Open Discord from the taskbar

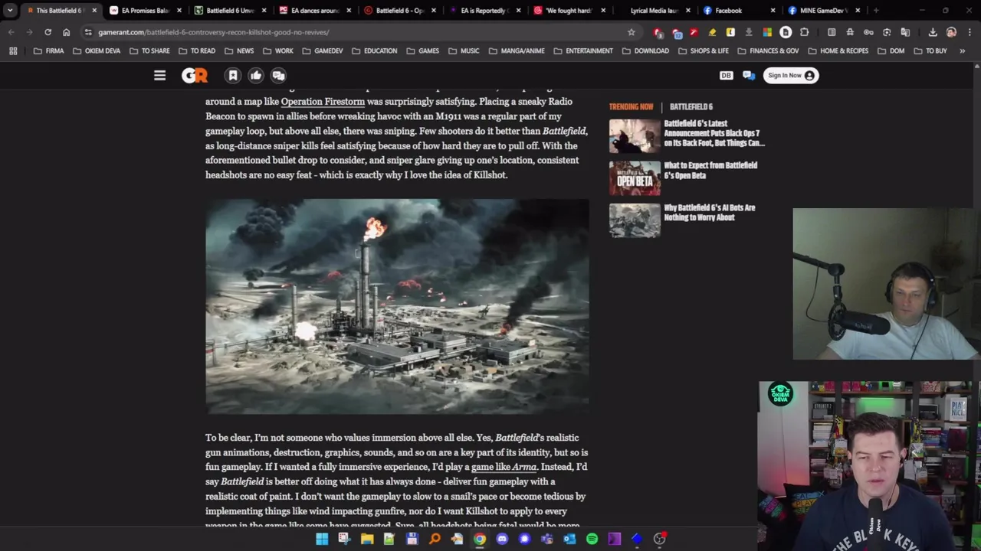click(x=502, y=539)
